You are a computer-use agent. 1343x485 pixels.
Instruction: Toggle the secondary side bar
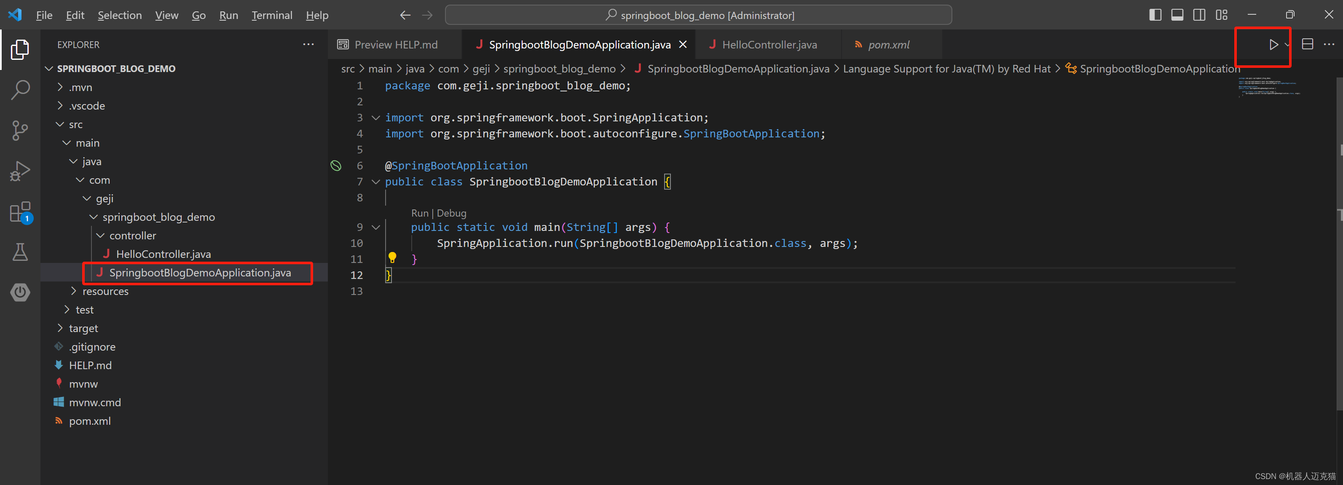(x=1198, y=15)
